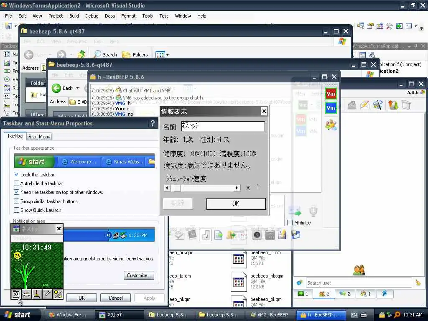Click the group members icon in the chat sidebar
This screenshot has height=321, width=428.
(331, 125)
